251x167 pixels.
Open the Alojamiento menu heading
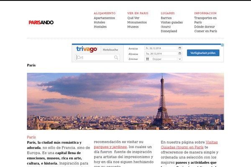(x=105, y=13)
